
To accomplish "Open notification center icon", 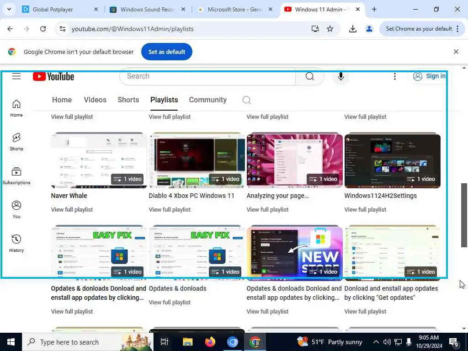I will point(454,342).
